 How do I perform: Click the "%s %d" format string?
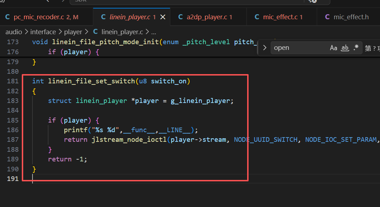[x=105, y=130]
